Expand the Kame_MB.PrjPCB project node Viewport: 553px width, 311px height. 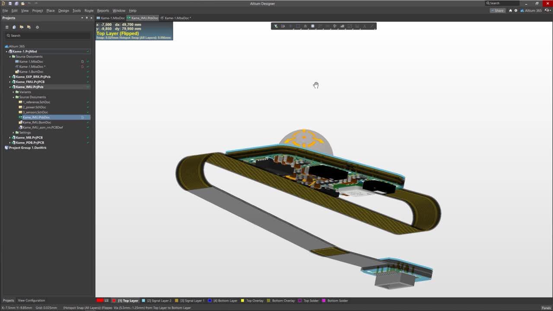pos(10,137)
